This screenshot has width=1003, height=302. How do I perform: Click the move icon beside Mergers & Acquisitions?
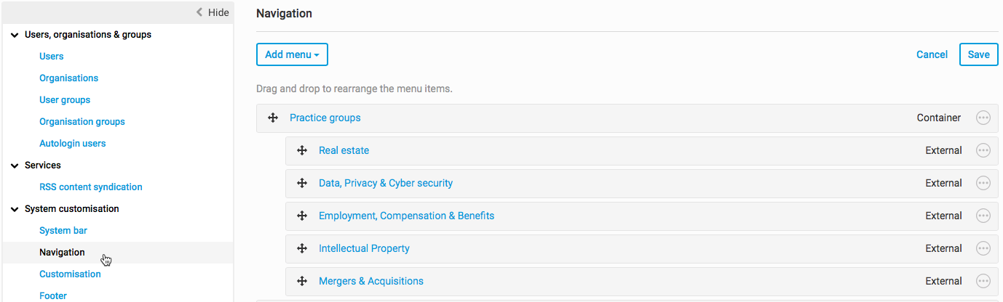pyautogui.click(x=302, y=281)
